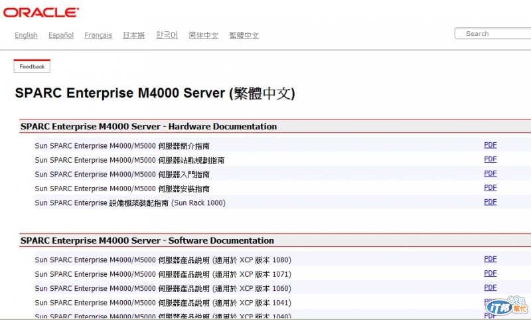The height and width of the screenshot is (320, 531).
Task: Open the Feedback button
Action: 32,66
